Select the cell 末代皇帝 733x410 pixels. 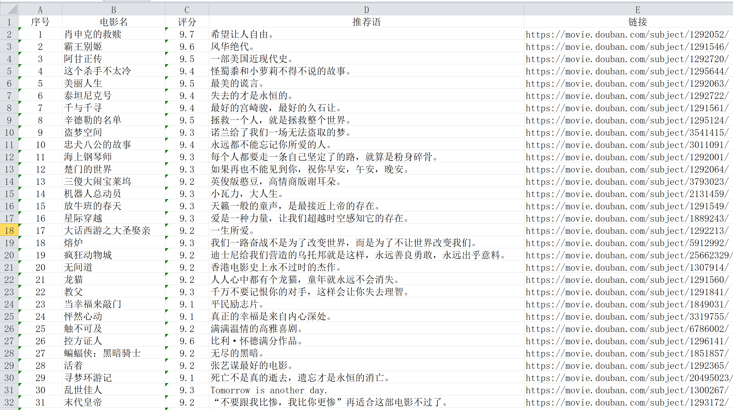tap(114, 402)
